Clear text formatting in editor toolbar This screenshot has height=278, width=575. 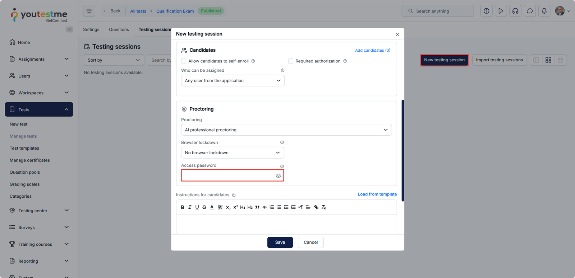[324, 207]
